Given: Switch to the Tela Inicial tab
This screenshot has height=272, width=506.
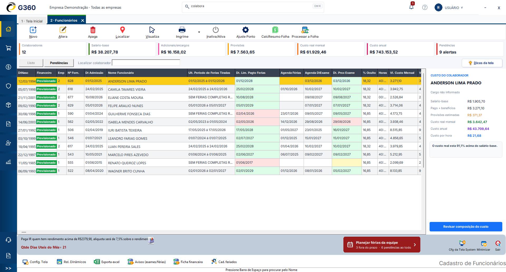Looking at the screenshot, I should [x=32, y=21].
